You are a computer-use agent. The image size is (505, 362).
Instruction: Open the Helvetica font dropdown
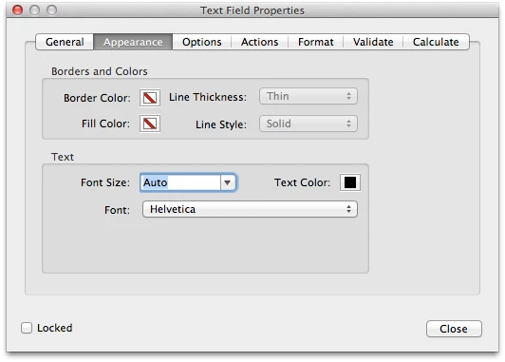pos(250,209)
